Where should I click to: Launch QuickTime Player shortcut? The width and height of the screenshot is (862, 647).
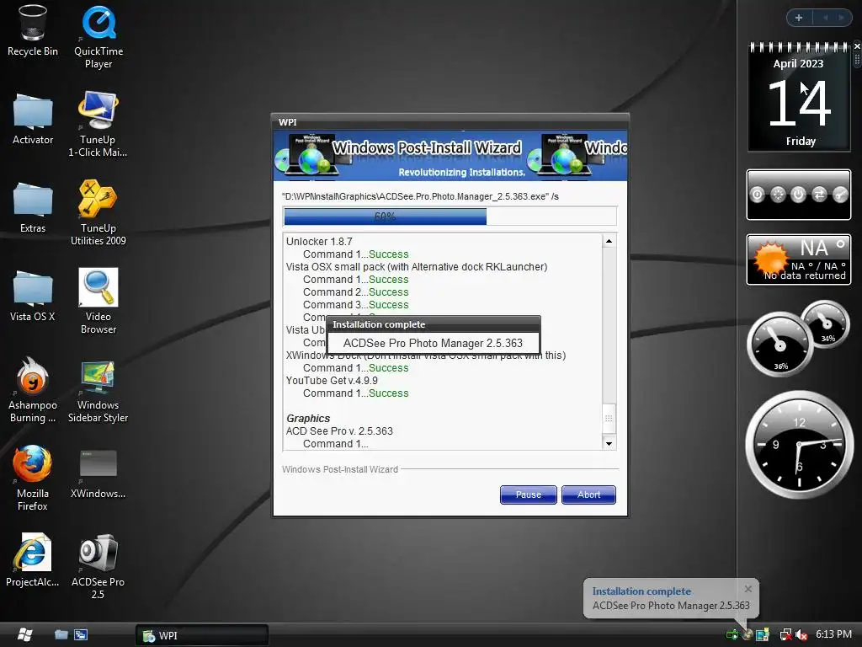tap(98, 36)
